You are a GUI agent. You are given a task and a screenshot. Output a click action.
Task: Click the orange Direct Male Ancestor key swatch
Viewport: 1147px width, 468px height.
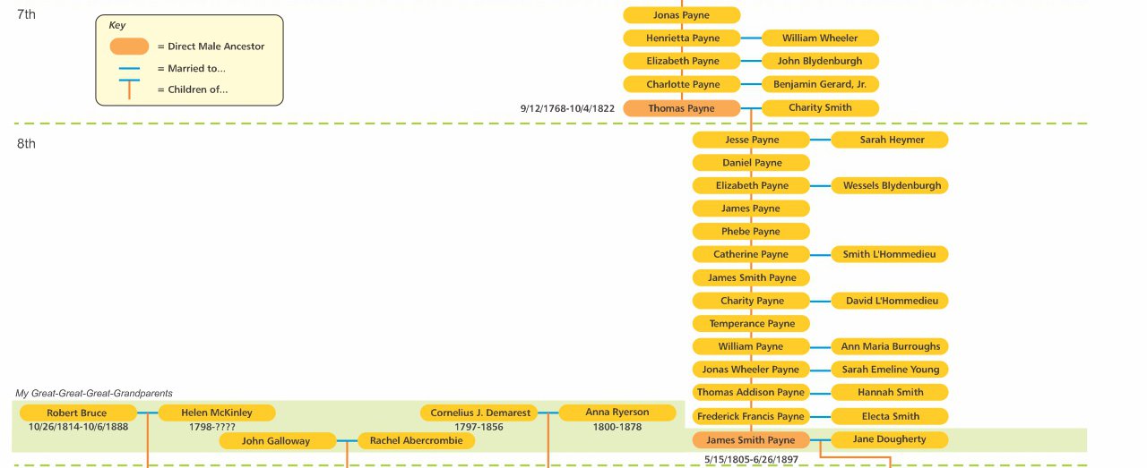(x=129, y=47)
